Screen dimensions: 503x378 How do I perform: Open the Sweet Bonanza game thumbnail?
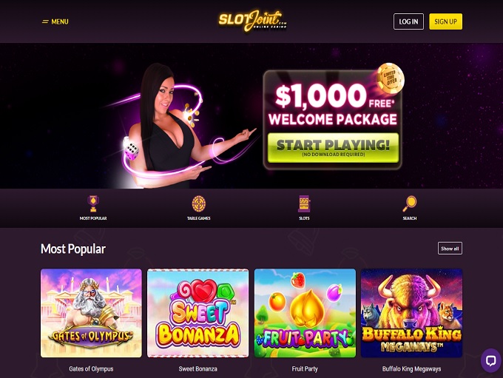(198, 313)
